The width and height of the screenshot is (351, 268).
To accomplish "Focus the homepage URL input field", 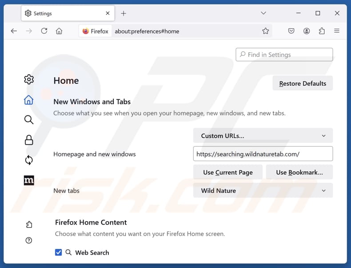I will (263, 154).
